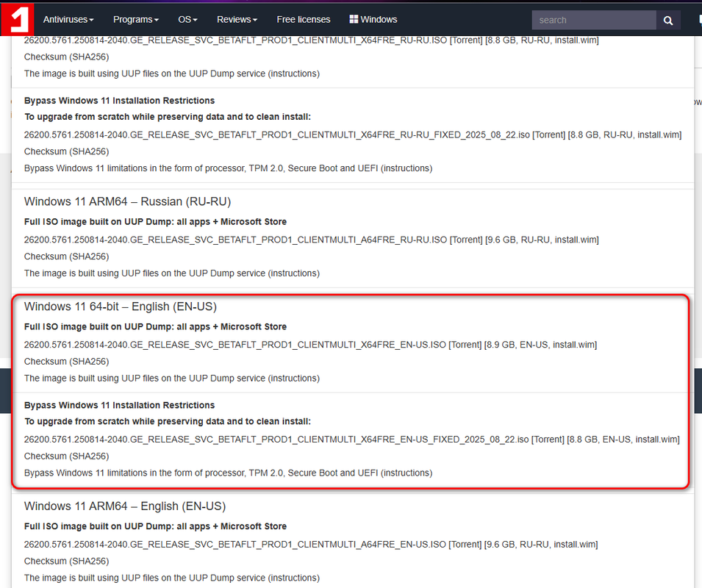This screenshot has width=702, height=588.
Task: Click the Windows logo icon in navbar
Action: tap(354, 19)
